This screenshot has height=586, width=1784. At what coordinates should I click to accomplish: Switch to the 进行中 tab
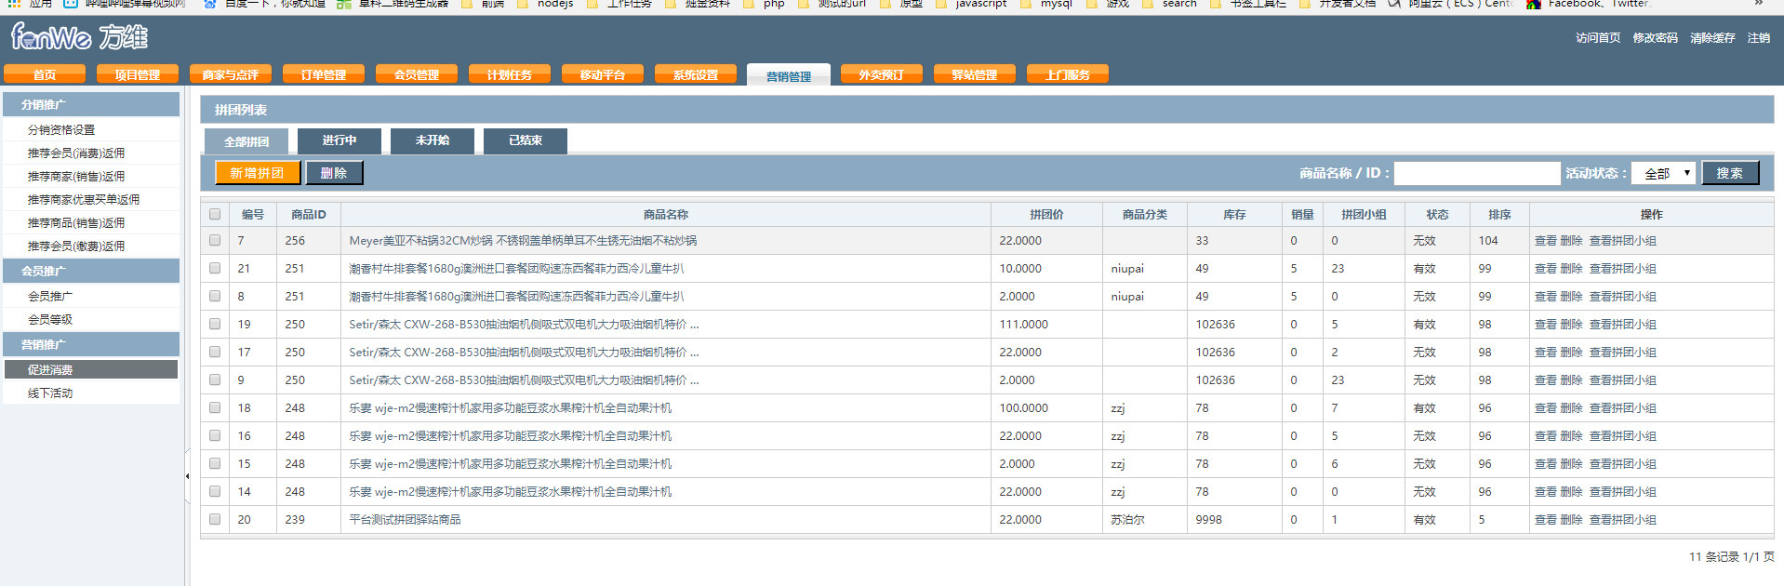339,140
